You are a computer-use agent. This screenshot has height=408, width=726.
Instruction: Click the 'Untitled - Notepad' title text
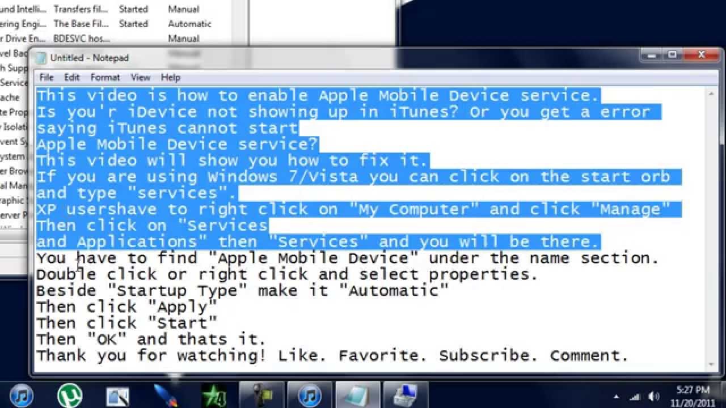pyautogui.click(x=90, y=58)
